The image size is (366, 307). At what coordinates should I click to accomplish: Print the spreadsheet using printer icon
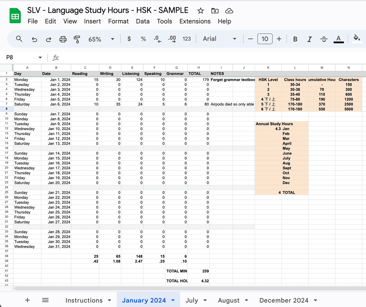pos(63,39)
